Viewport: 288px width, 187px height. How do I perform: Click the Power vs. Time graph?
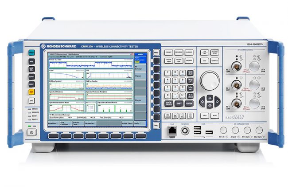click(90, 64)
